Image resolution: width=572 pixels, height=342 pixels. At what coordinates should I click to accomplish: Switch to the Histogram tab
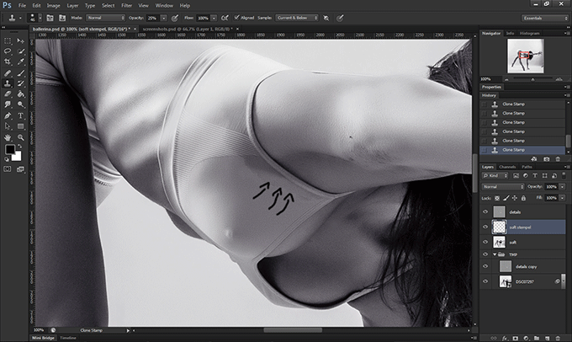(x=529, y=33)
